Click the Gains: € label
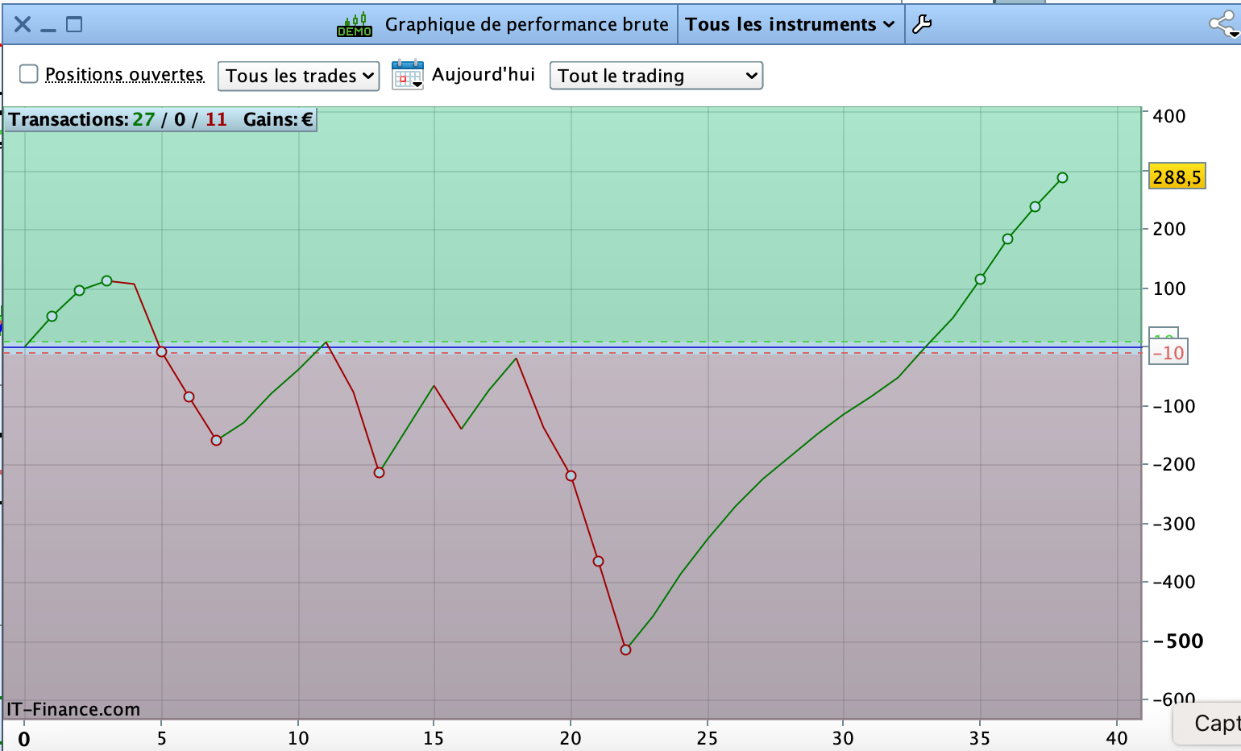 (278, 119)
